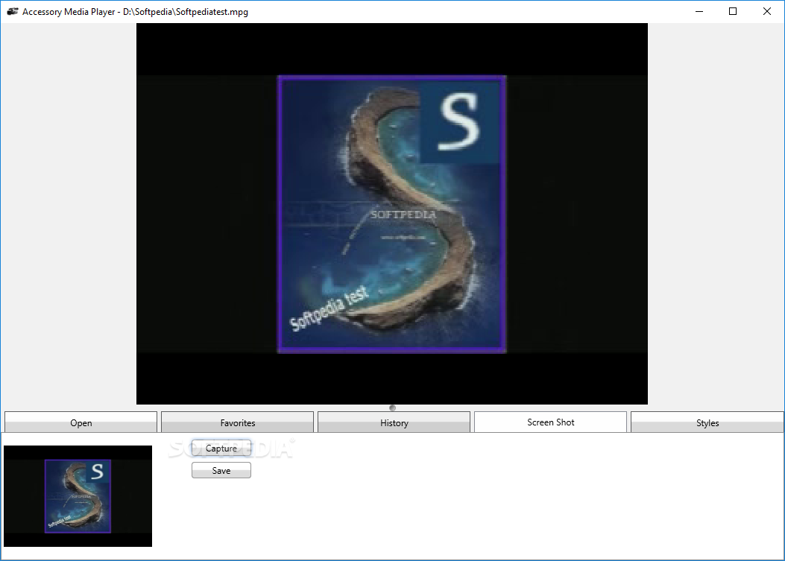Select the Screen Shot tab
The width and height of the screenshot is (785, 561).
click(x=550, y=422)
